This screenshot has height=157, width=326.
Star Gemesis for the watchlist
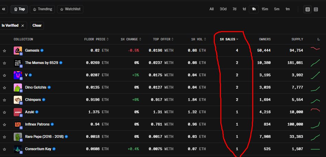tap(4, 51)
